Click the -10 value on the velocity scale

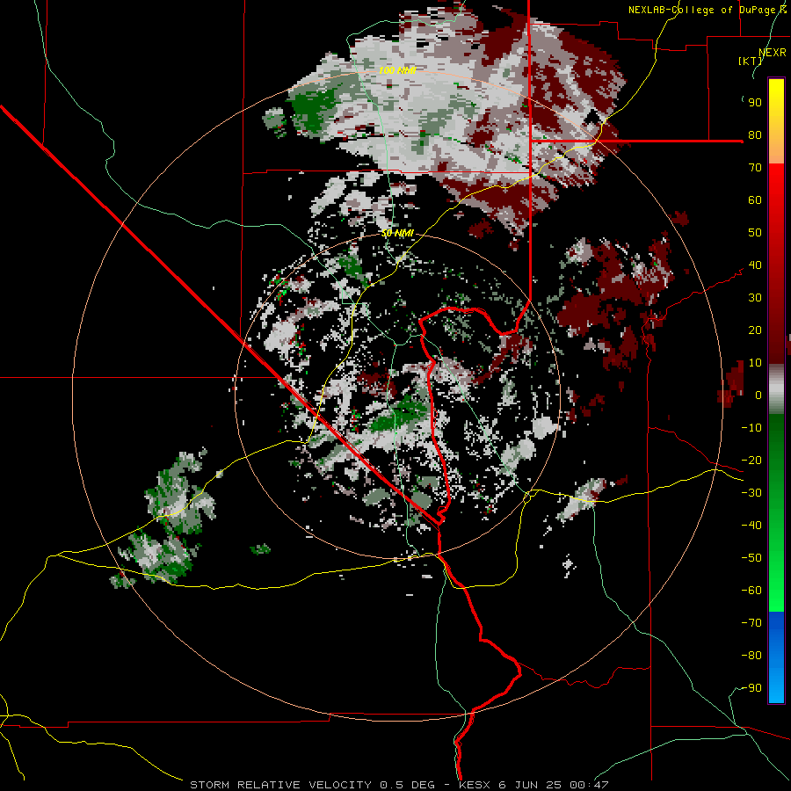coord(751,428)
